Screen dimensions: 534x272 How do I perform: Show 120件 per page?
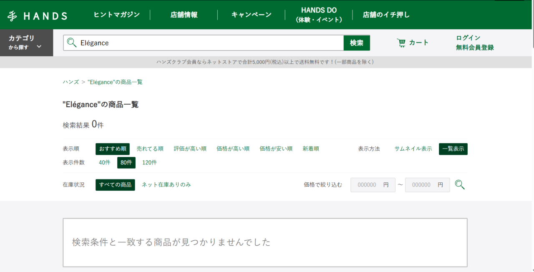(x=150, y=163)
